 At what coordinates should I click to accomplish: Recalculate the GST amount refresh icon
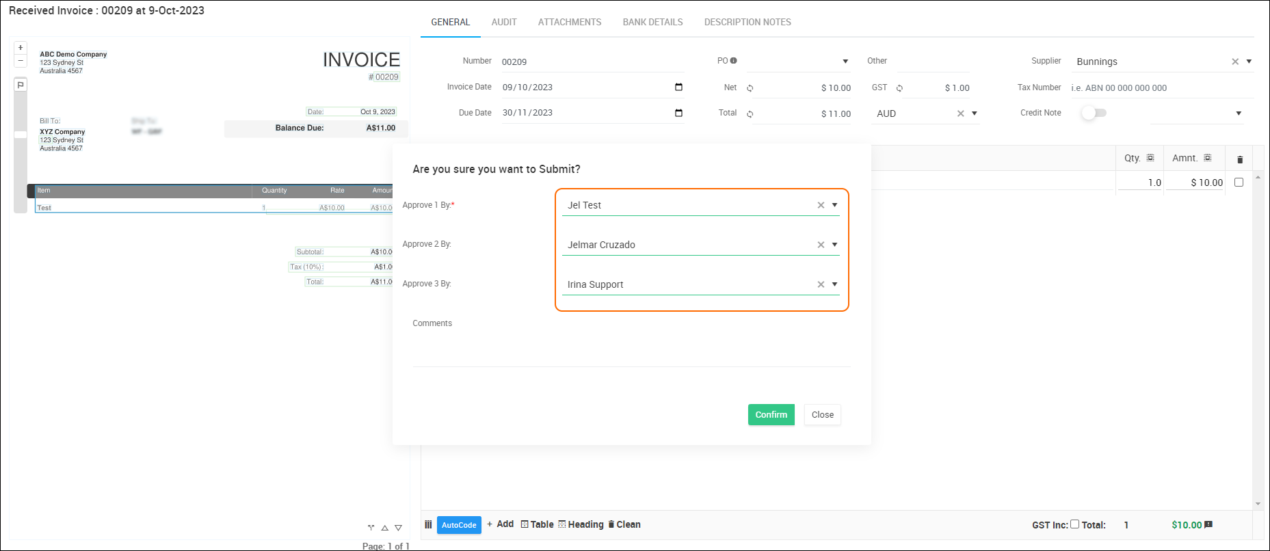pyautogui.click(x=899, y=88)
